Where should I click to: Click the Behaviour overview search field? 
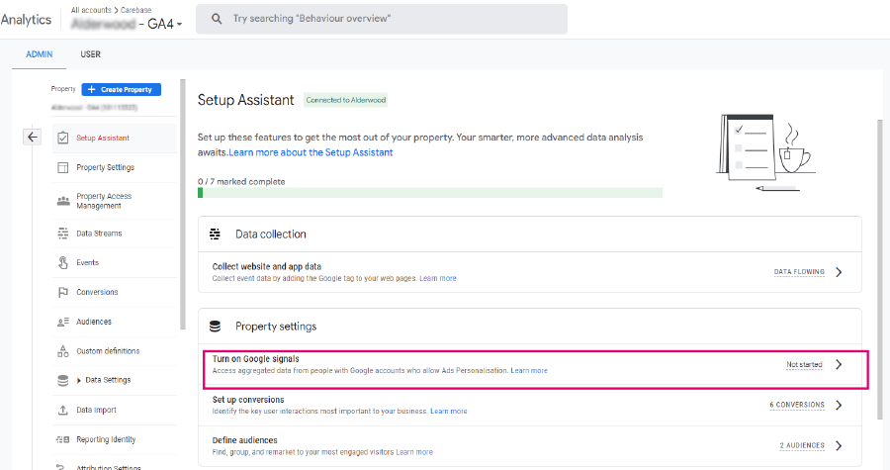click(382, 19)
